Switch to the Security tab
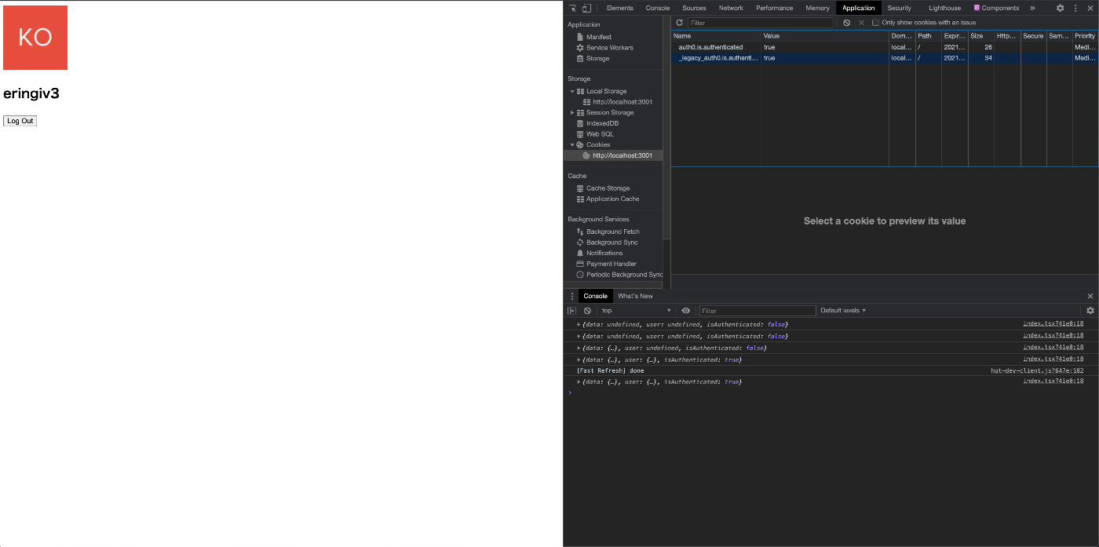The height and width of the screenshot is (547, 1099). coord(900,8)
